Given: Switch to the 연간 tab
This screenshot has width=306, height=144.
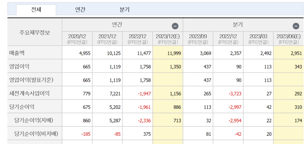Looking at the screenshot, I should click(80, 9).
